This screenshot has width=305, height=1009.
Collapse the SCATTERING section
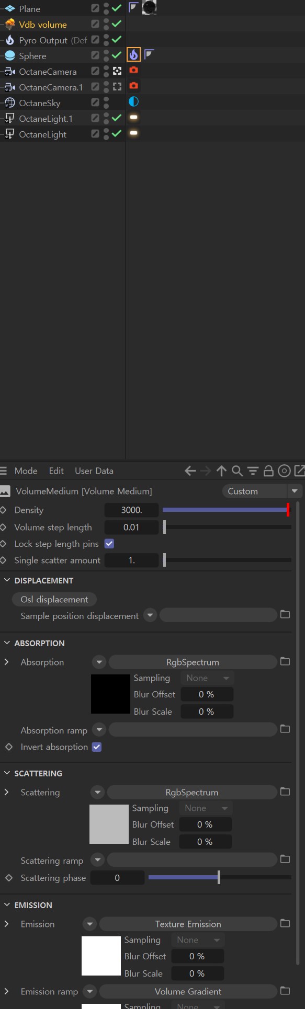click(7, 773)
